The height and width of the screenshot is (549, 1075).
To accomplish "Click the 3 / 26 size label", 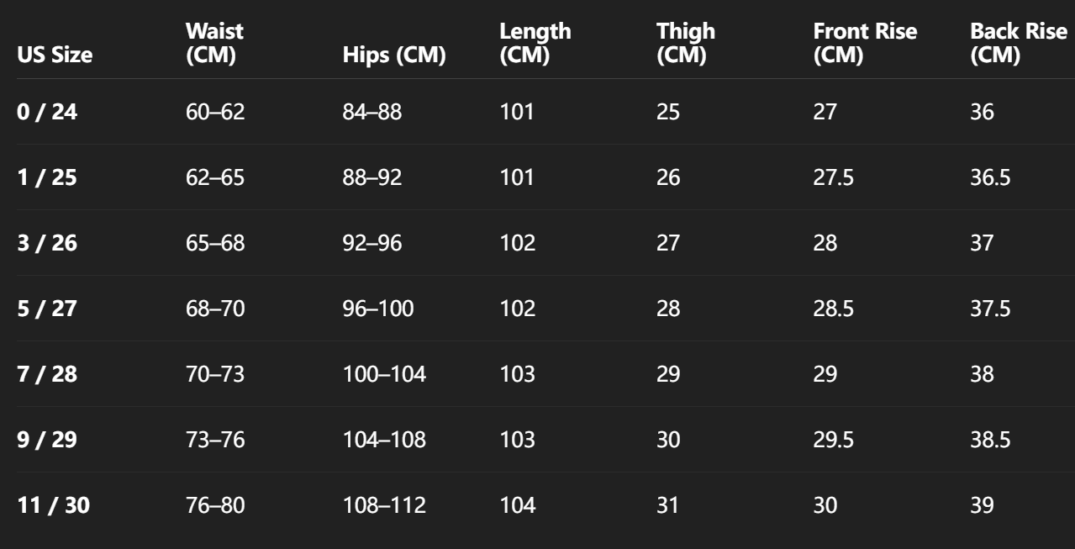I will tap(47, 243).
